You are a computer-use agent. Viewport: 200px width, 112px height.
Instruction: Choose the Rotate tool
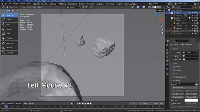[x=10, y=29]
